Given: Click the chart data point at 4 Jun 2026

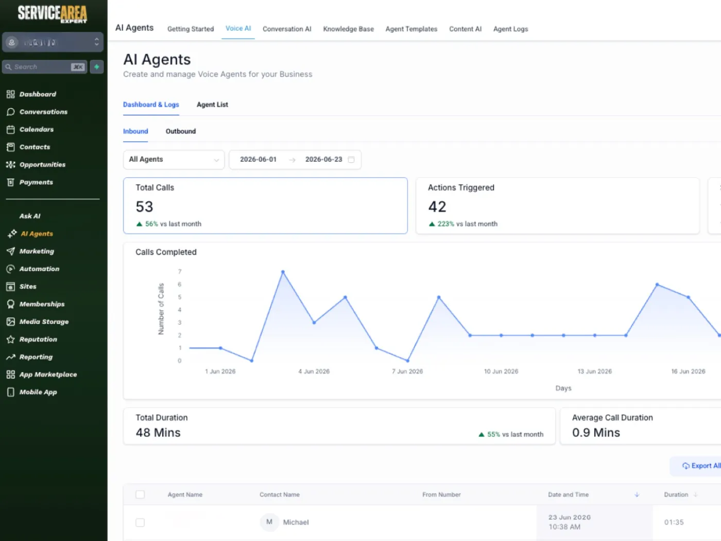Looking at the screenshot, I should coord(314,323).
